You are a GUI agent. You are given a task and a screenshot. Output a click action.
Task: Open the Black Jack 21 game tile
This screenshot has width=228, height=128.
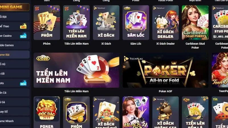coord(136,112)
